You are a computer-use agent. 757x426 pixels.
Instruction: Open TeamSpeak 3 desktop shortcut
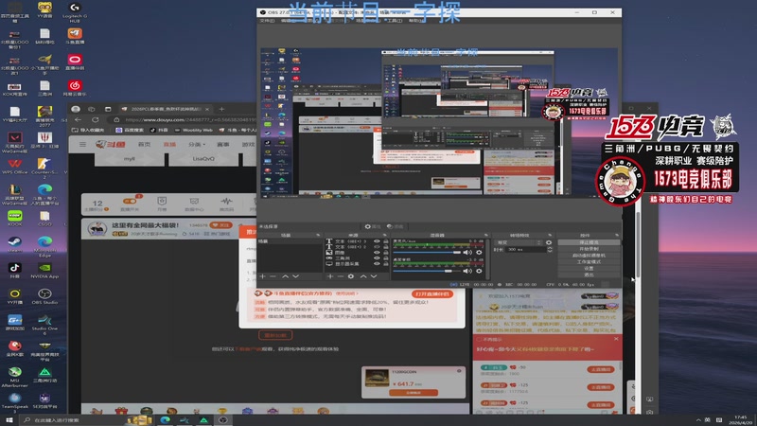[x=14, y=403]
